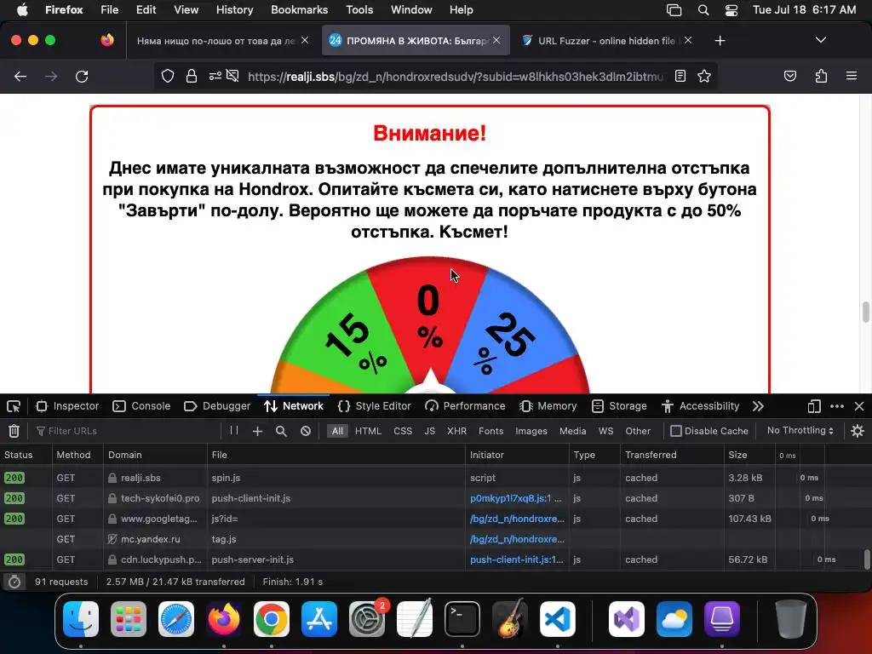Filter requests by All

click(x=337, y=431)
